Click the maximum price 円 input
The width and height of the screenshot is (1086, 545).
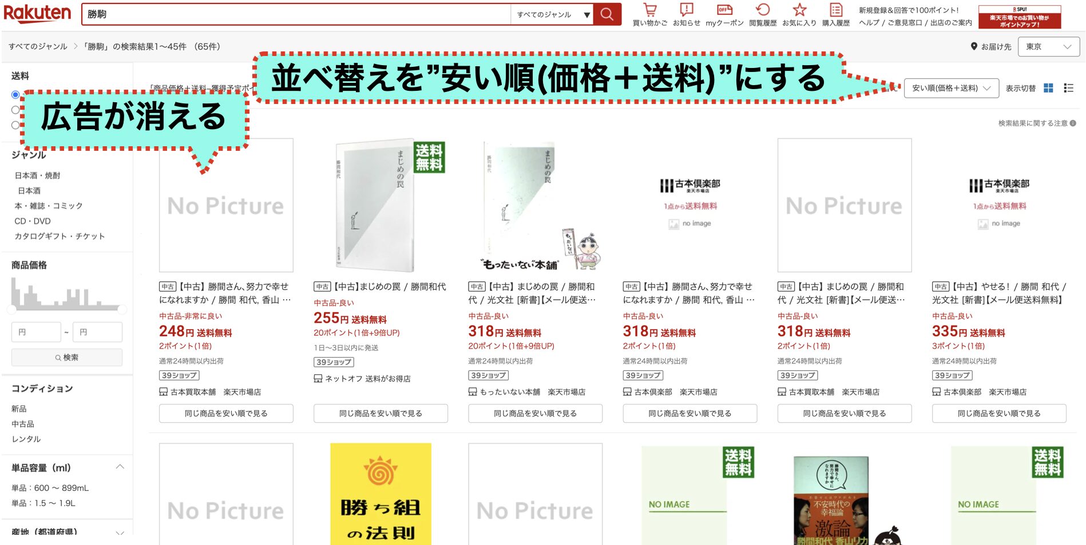pos(97,332)
